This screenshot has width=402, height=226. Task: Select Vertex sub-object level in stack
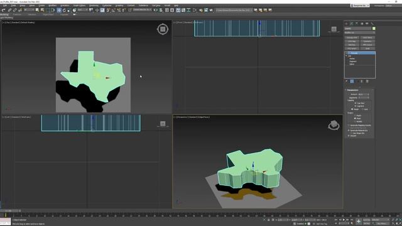(x=352, y=58)
